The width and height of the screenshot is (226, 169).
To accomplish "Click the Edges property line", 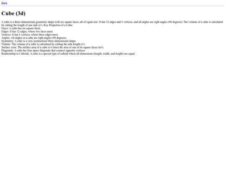I will pos(27,31).
